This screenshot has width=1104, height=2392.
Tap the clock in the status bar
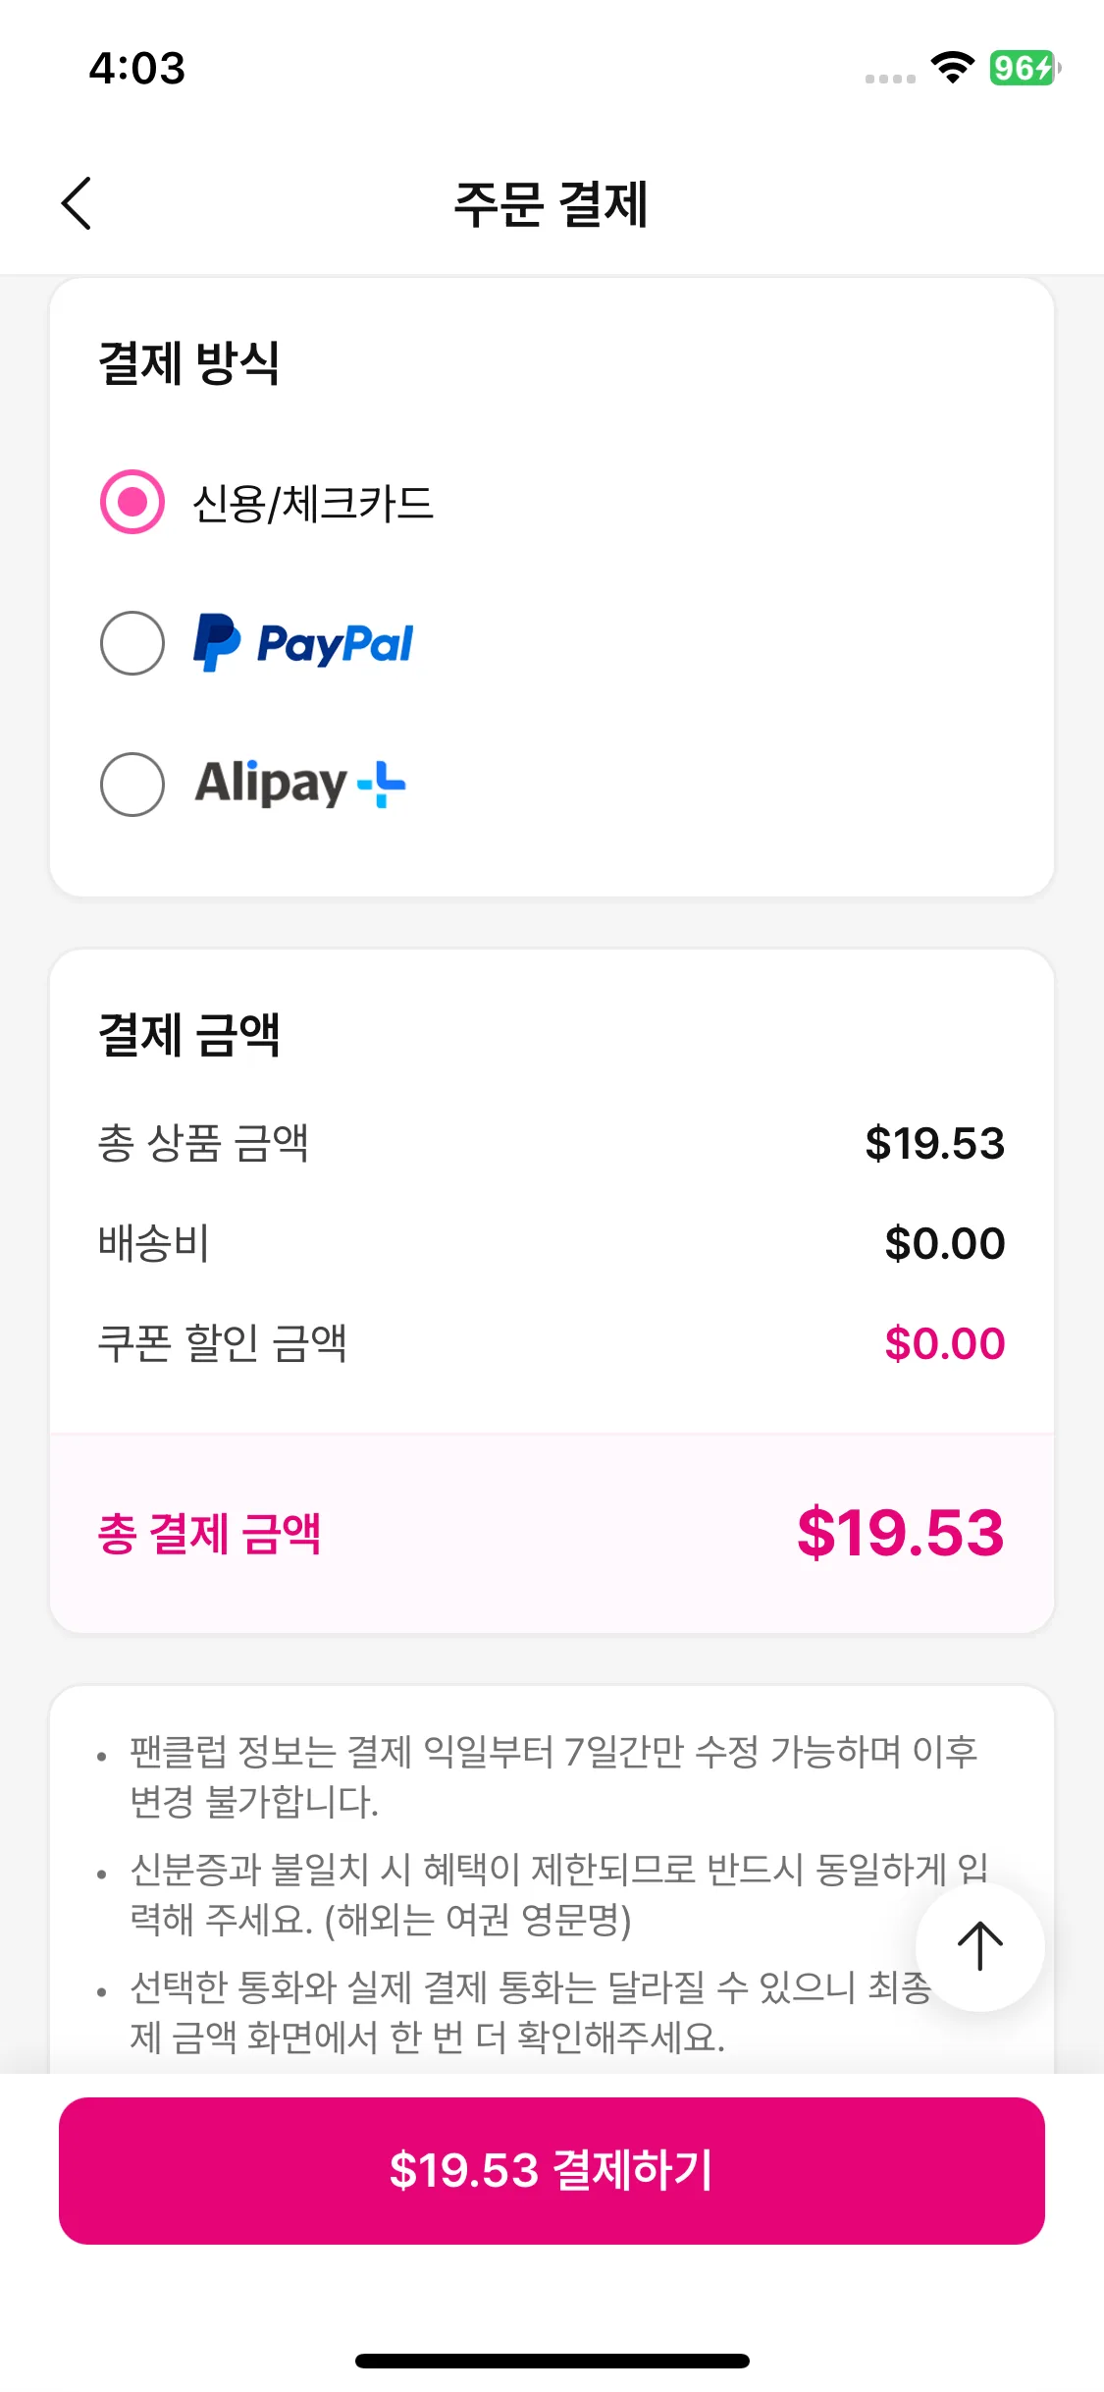137,68
